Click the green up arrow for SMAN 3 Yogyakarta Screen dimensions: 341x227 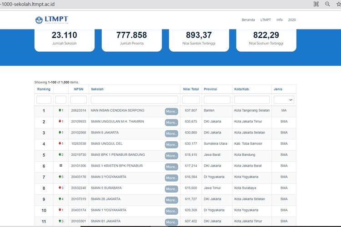(60, 177)
